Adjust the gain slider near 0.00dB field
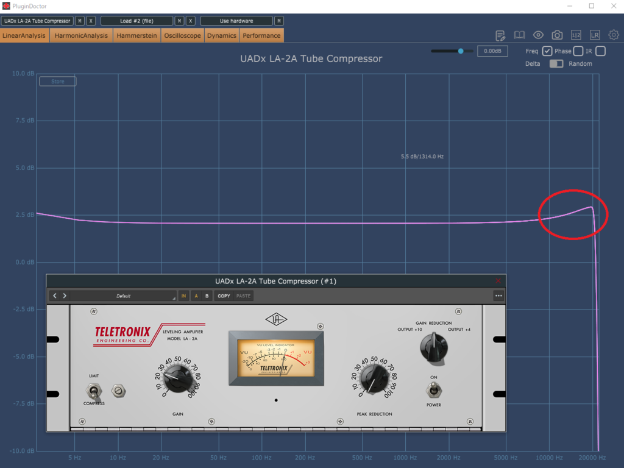 (461, 51)
